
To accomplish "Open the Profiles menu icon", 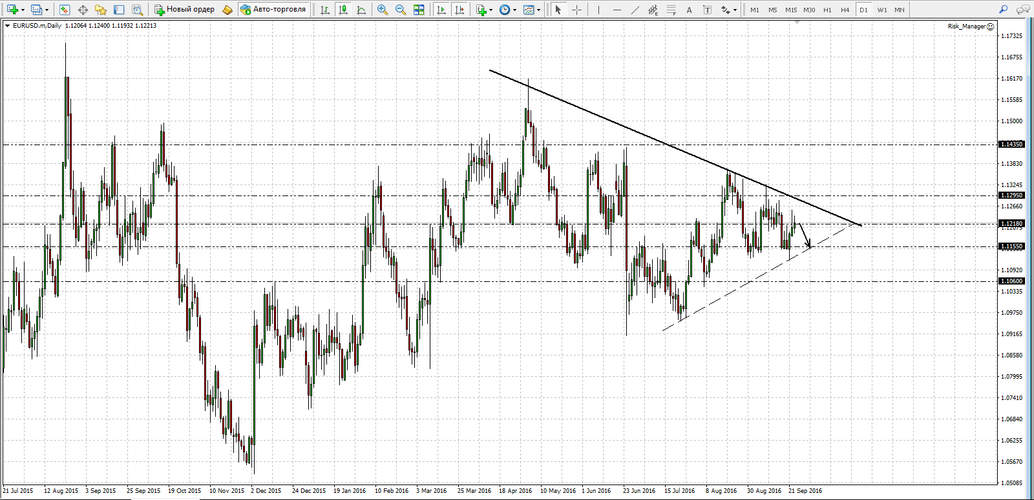I will pos(36,10).
